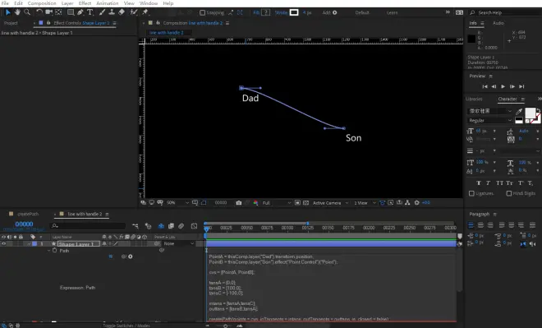Select the Rectangle shape tool

(x=71, y=12)
